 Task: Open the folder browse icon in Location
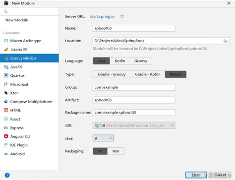click(226, 41)
